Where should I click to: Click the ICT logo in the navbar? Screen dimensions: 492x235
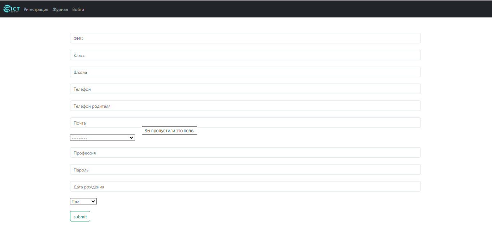12,9
